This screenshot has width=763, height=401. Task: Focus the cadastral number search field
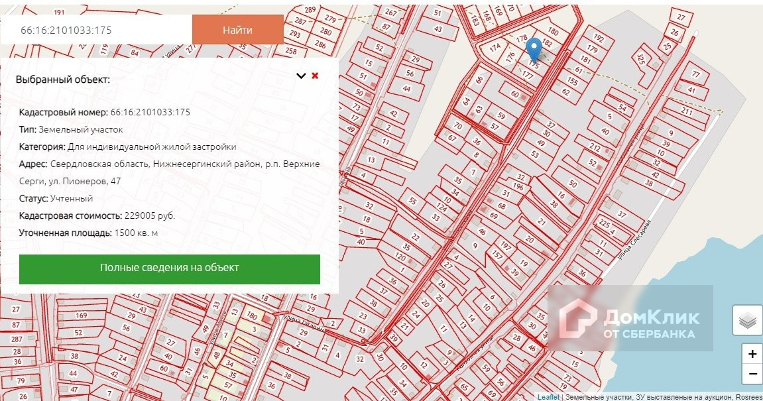tap(96, 30)
